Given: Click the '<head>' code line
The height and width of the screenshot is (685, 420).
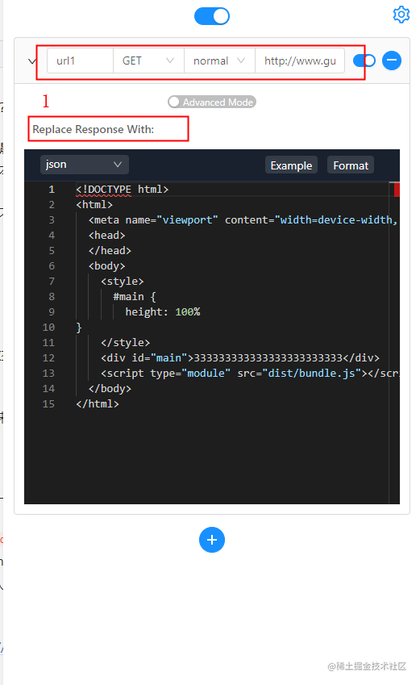Looking at the screenshot, I should (x=107, y=235).
